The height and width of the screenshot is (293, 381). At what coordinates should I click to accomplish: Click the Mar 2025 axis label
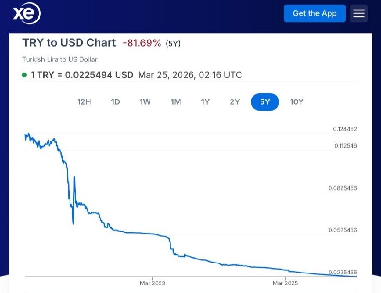[285, 283]
